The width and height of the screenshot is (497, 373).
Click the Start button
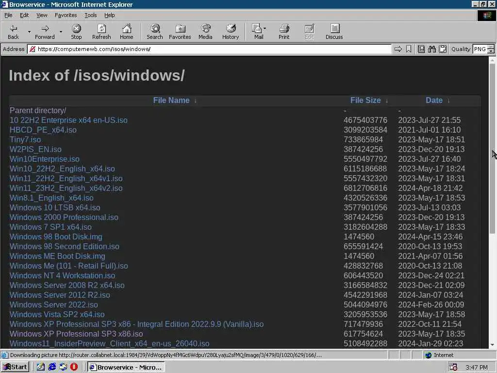15,367
